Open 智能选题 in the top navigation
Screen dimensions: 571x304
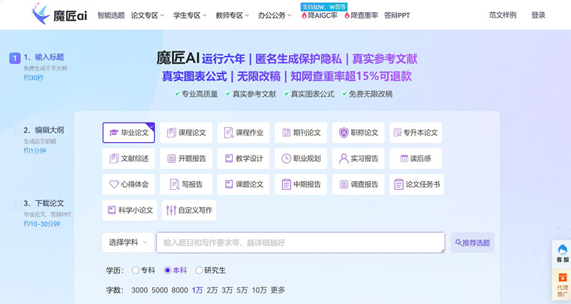111,15
